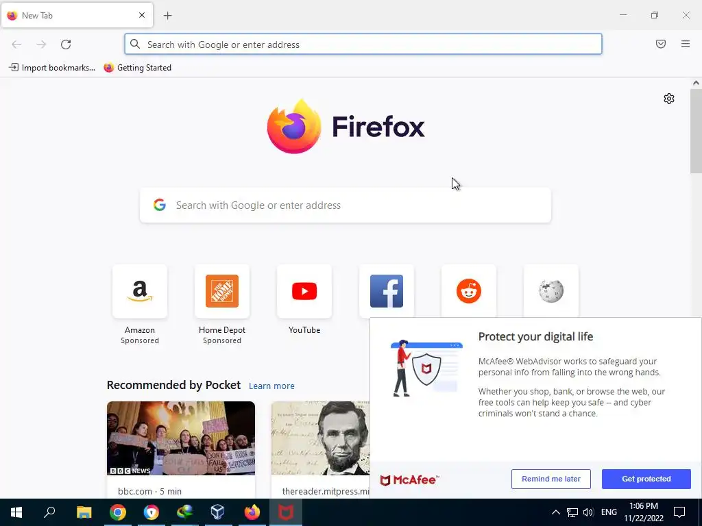
Task: Click Remind me later in McAfee popup
Action: coord(550,479)
